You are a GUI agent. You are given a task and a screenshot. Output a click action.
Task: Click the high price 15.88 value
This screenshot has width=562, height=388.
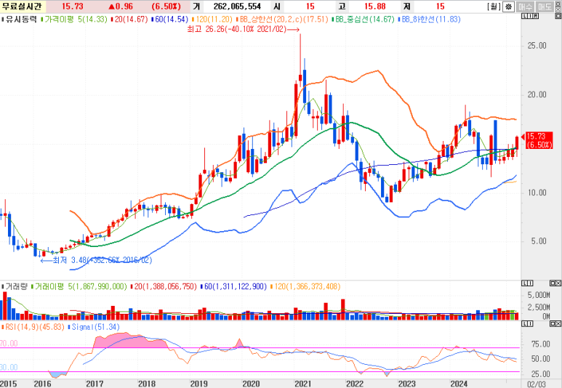click(x=374, y=7)
